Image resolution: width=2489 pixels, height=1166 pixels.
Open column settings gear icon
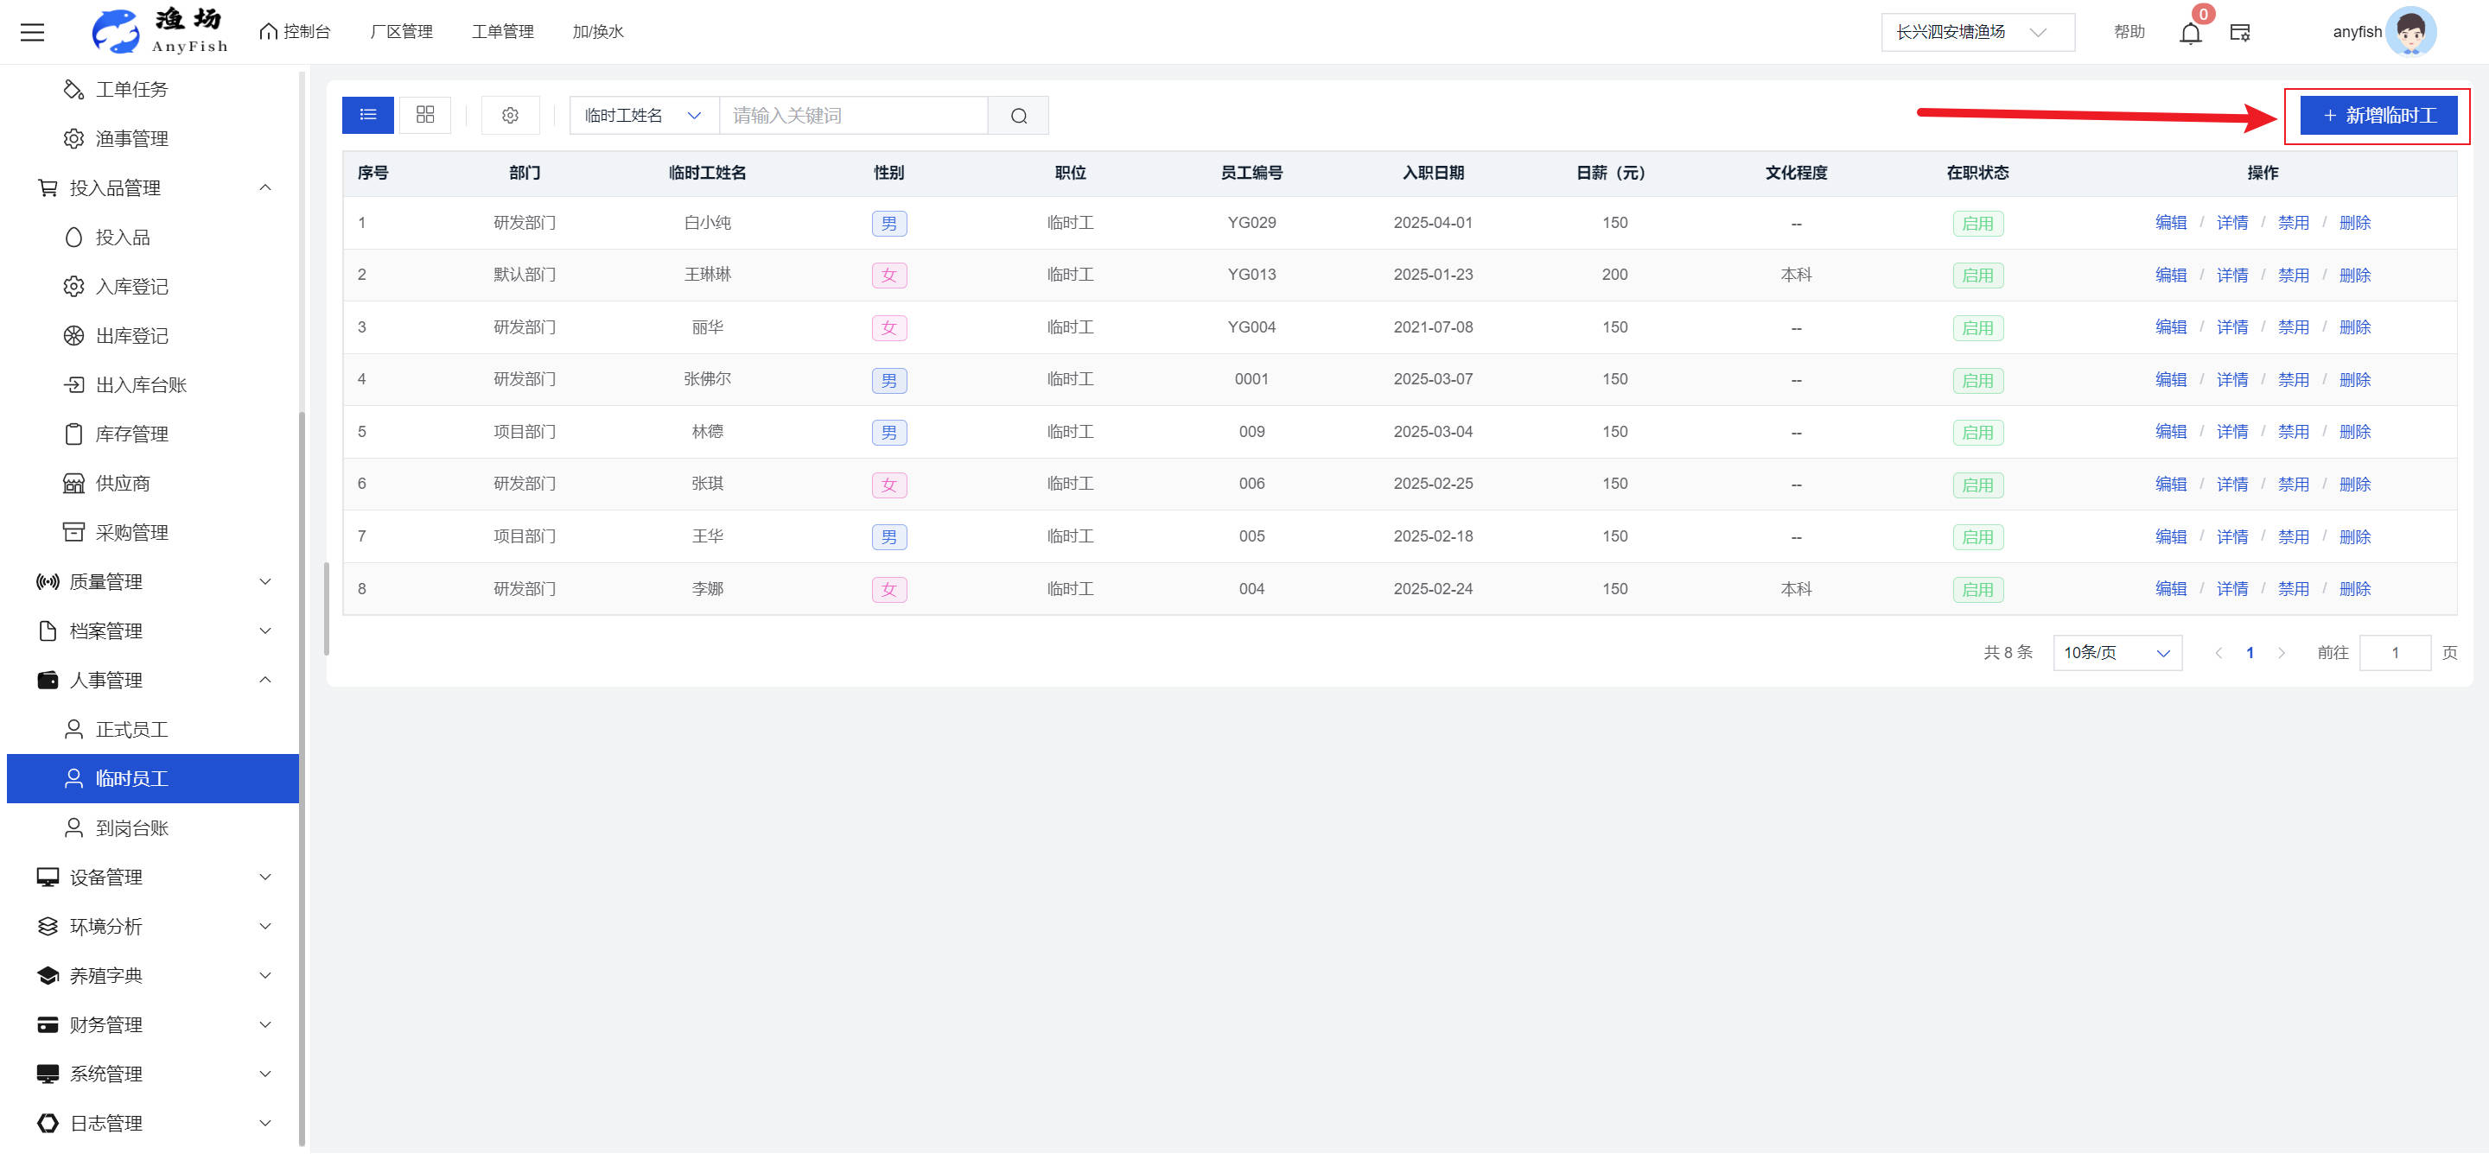coord(510,115)
